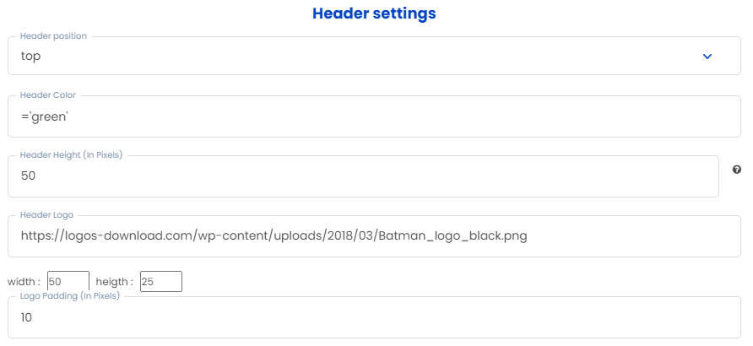Click the selected top value text
Image resolution: width=753 pixels, height=346 pixels.
point(30,57)
